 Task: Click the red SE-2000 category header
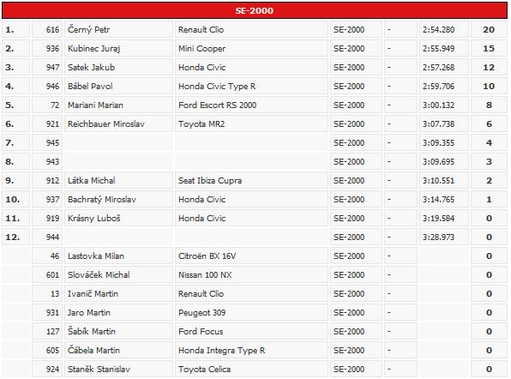tap(254, 10)
